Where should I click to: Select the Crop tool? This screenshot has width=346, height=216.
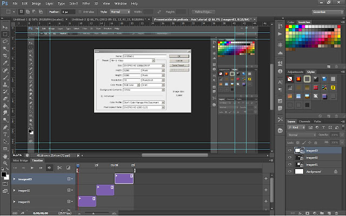tap(4, 55)
